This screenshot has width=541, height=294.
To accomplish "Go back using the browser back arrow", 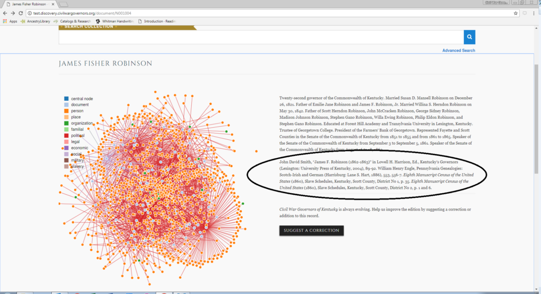I will click(5, 13).
